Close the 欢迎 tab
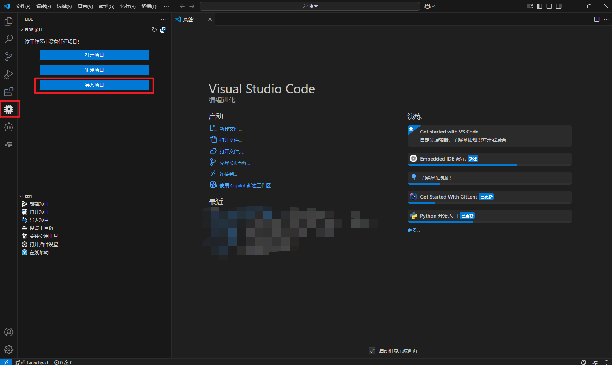Image resolution: width=612 pixels, height=365 pixels. (210, 19)
